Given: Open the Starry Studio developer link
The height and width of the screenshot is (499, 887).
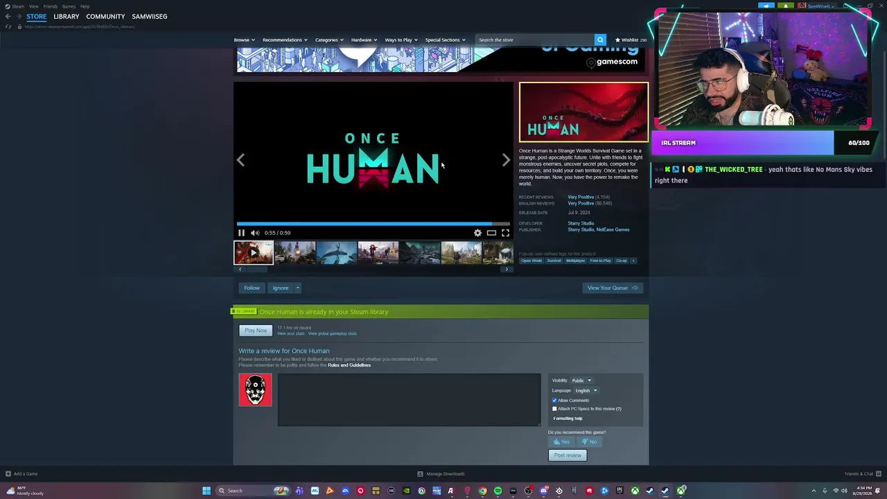Looking at the screenshot, I should point(581,223).
